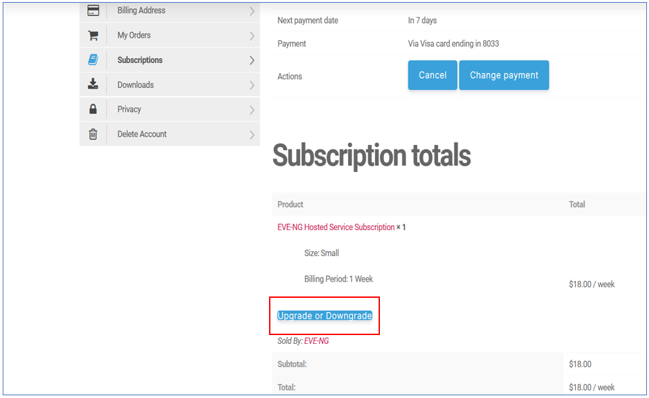Expand the Privacy chevron
Image resolution: width=649 pixels, height=398 pixels.
(x=251, y=110)
